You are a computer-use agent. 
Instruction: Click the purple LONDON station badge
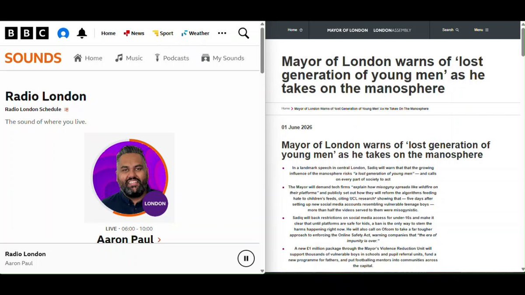[x=155, y=204]
